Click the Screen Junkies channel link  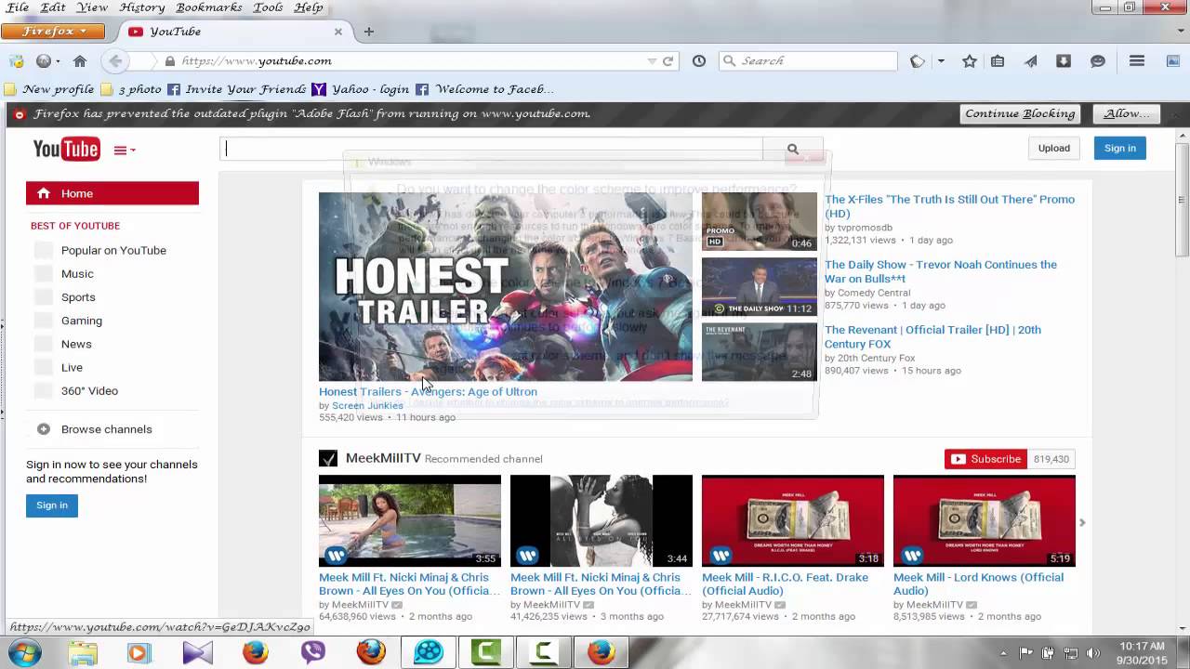(x=367, y=406)
